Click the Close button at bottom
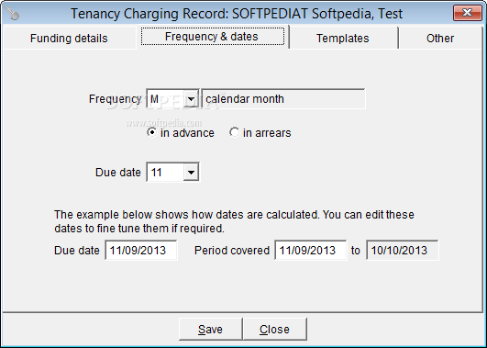Screen dimensions: 487x348 pyautogui.click(x=274, y=329)
